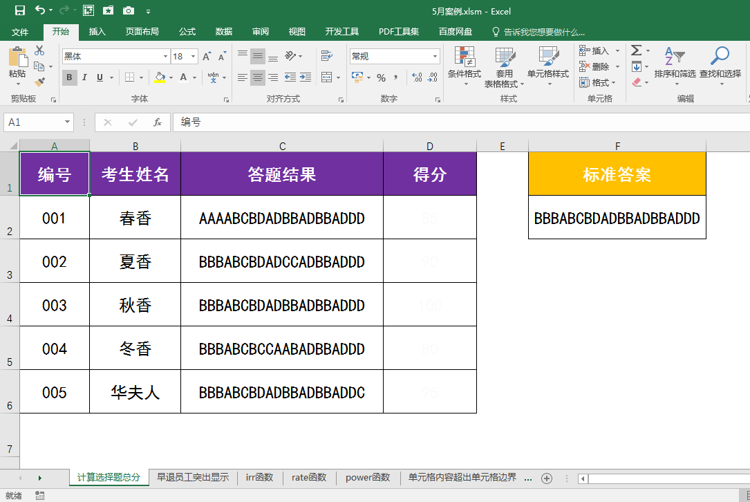Viewport: 750px width, 502px height.
Task: Toggle middle vertical alignment
Action: pos(258,57)
